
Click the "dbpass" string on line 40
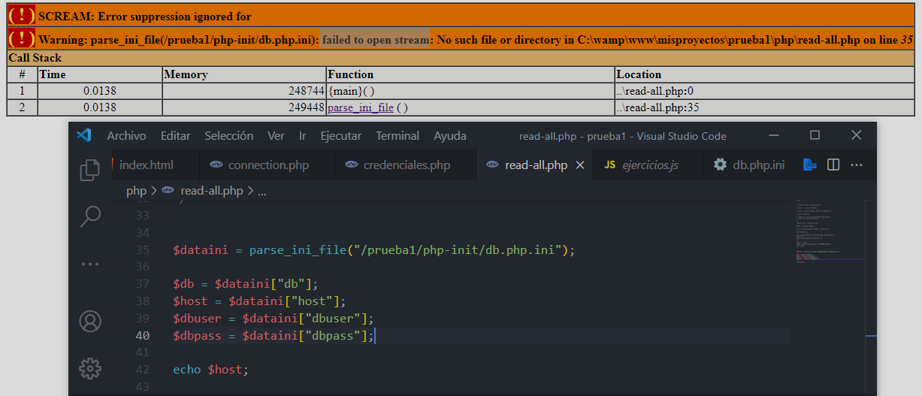point(332,336)
